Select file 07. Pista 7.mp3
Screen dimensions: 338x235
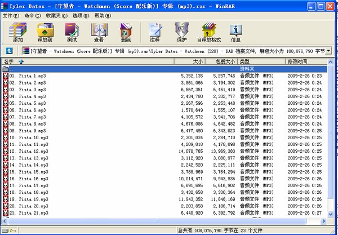(x=28, y=117)
